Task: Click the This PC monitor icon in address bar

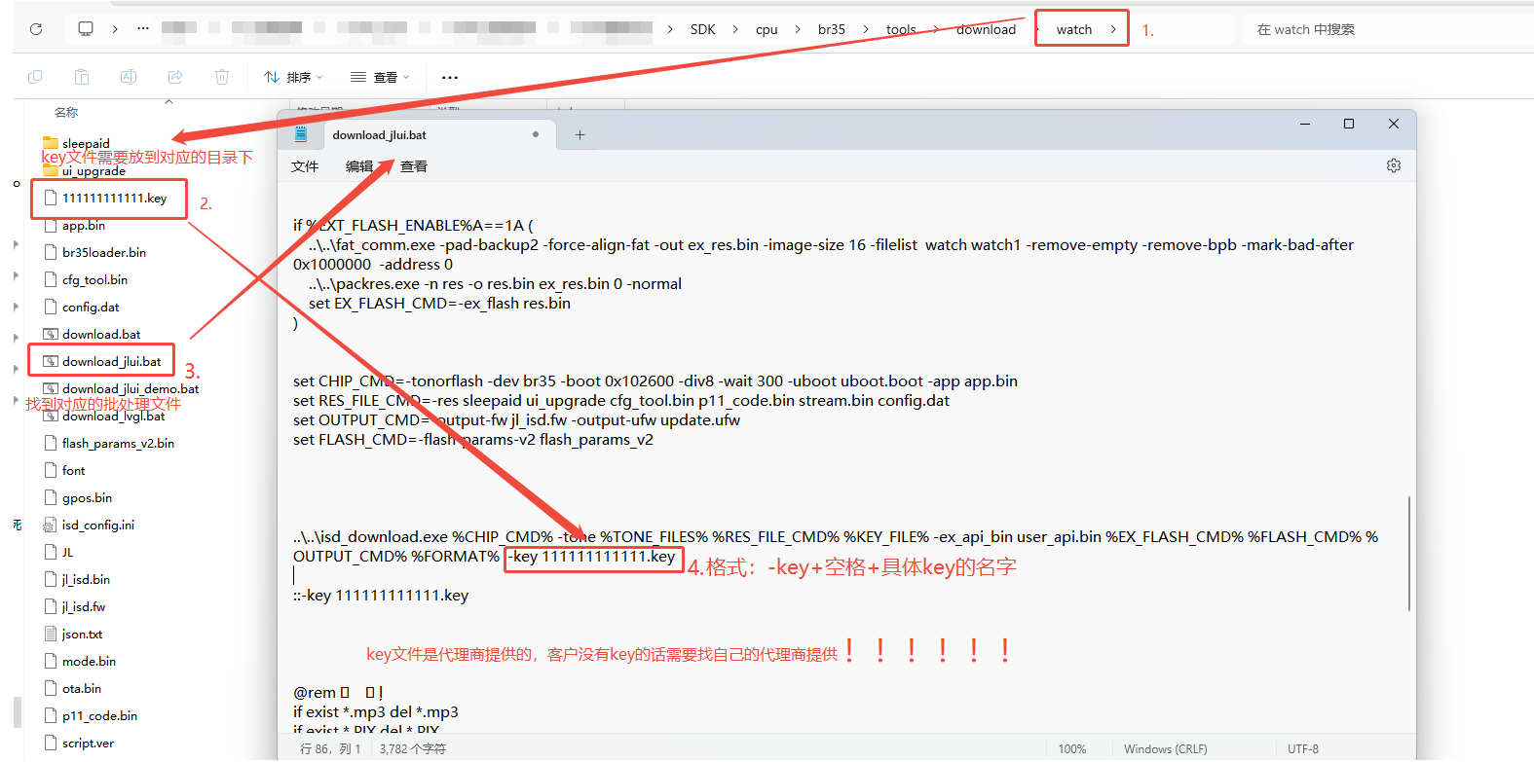Action: [86, 29]
